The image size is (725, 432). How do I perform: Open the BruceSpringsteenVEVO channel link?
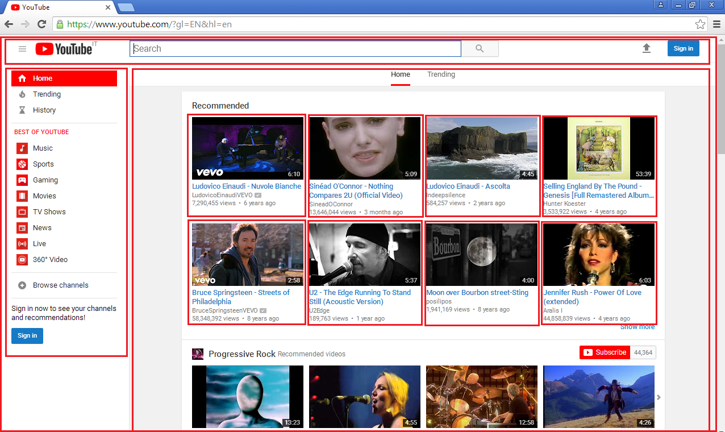[x=226, y=310]
